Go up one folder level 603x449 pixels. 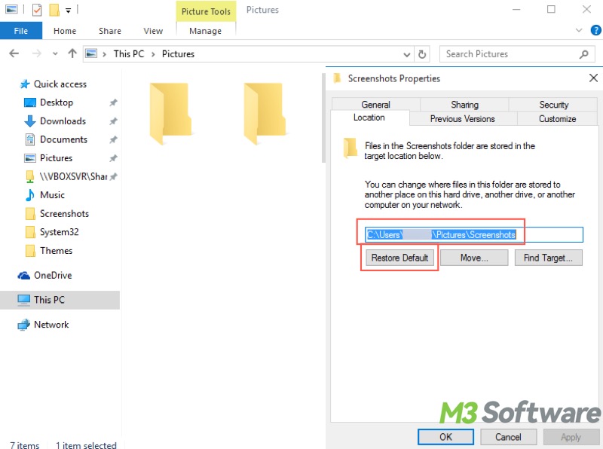[72, 53]
